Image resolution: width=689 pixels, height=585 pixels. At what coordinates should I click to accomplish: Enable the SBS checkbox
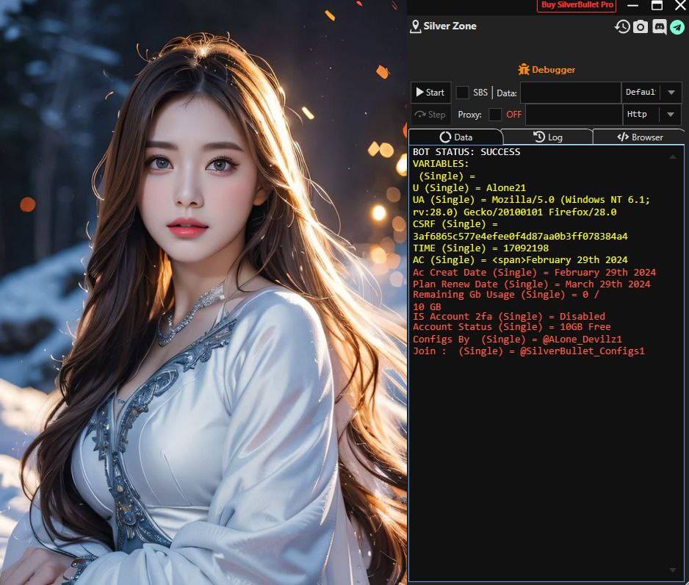click(x=462, y=93)
